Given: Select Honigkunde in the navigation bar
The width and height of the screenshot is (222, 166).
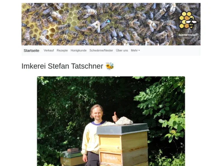Looking at the screenshot, I should pyautogui.click(x=79, y=50).
